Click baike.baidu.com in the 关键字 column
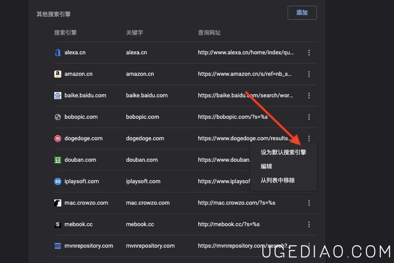Screen dimensions: 394x263 (x=147, y=96)
